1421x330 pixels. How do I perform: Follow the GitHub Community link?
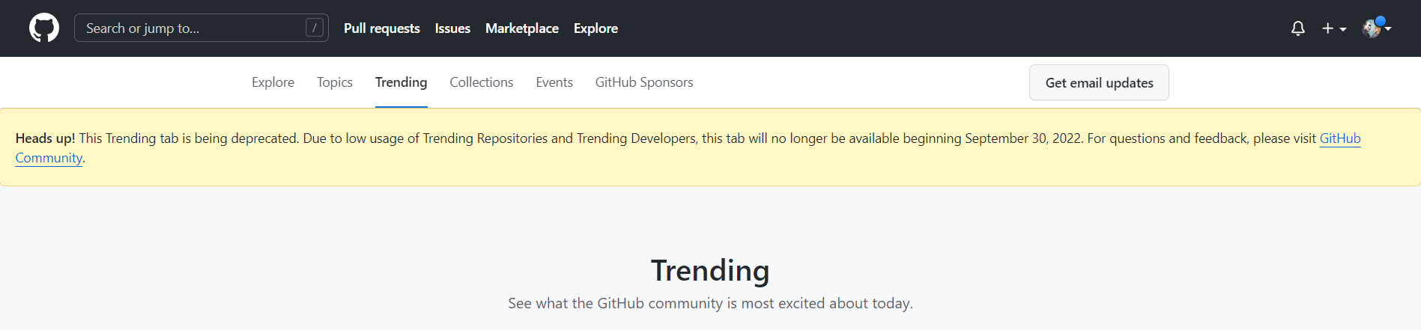click(1339, 138)
